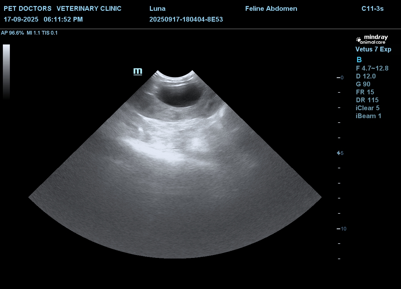Viewport: 401px width, 289px height.
Task: Click the 'm' probe orientation marker
Action: click(137, 71)
